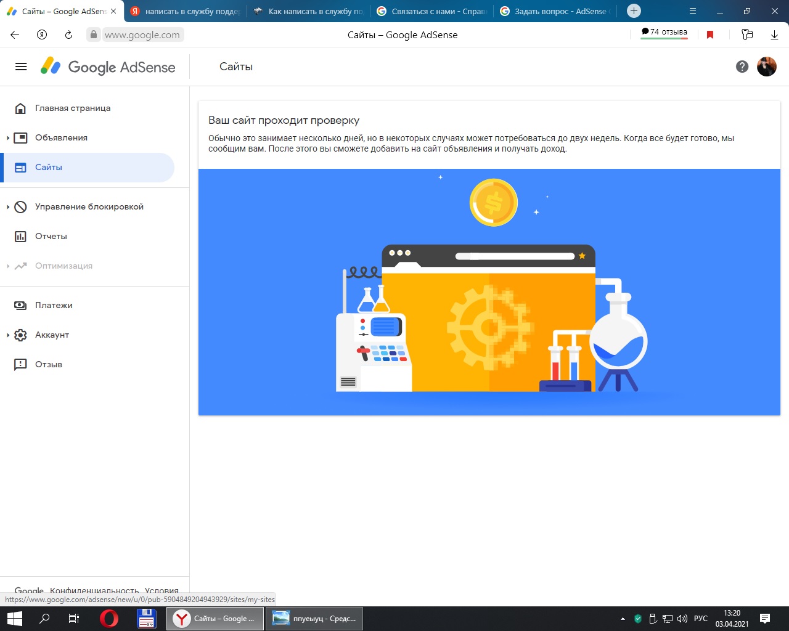789x631 pixels.
Task: Click the Условия footer link
Action: pyautogui.click(x=161, y=590)
